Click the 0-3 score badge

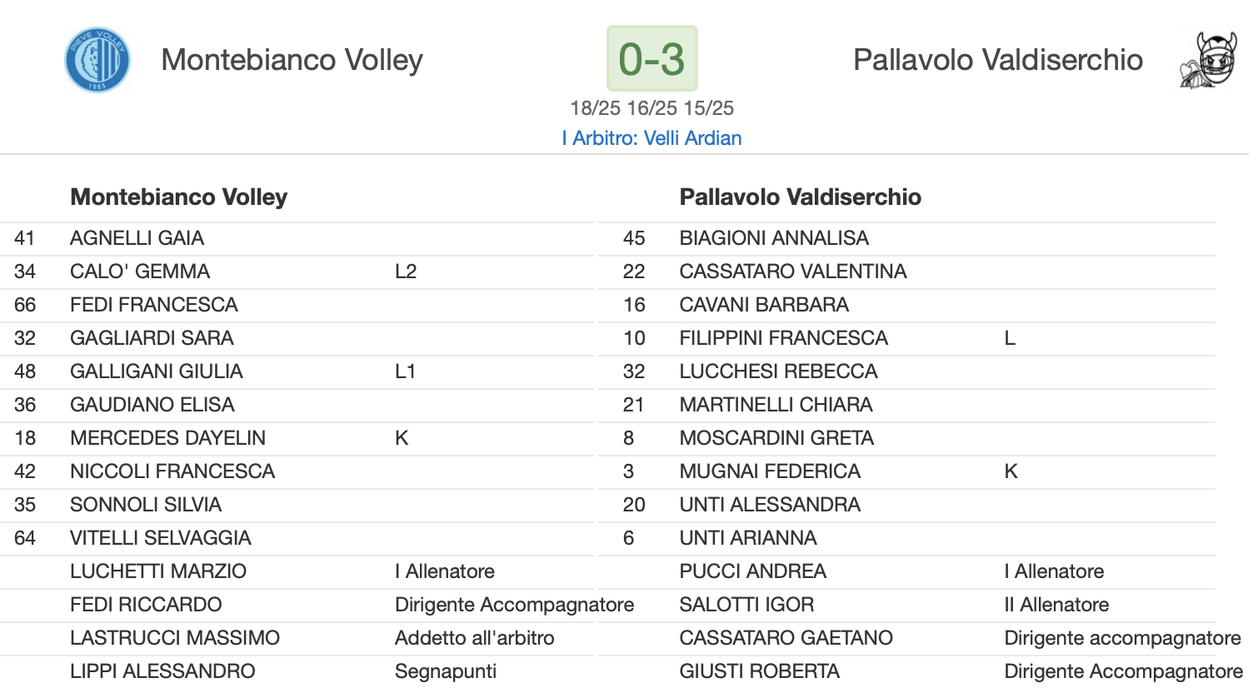(x=651, y=59)
